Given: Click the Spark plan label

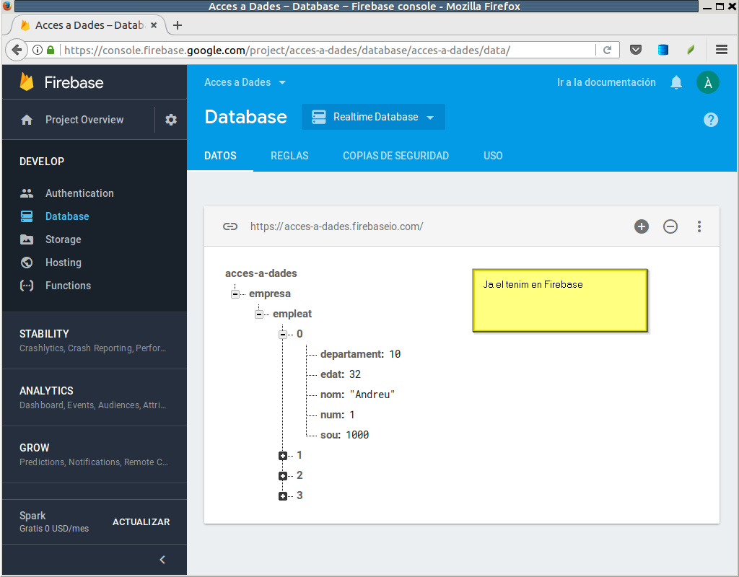Looking at the screenshot, I should coord(32,516).
